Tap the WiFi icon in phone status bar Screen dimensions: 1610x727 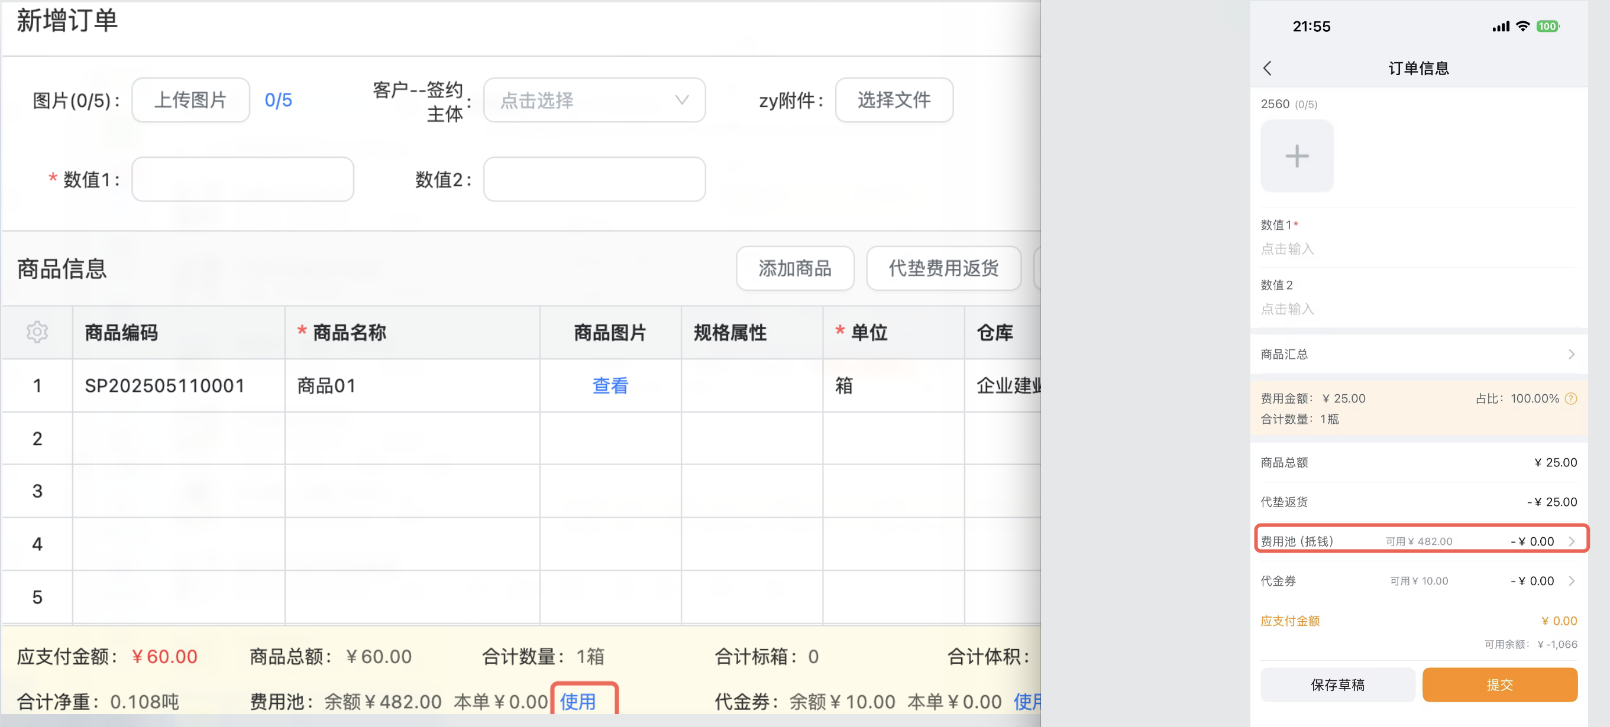(1523, 26)
